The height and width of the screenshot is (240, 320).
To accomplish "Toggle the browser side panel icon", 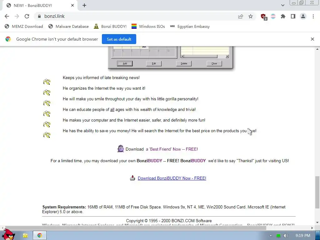I will tap(293, 16).
